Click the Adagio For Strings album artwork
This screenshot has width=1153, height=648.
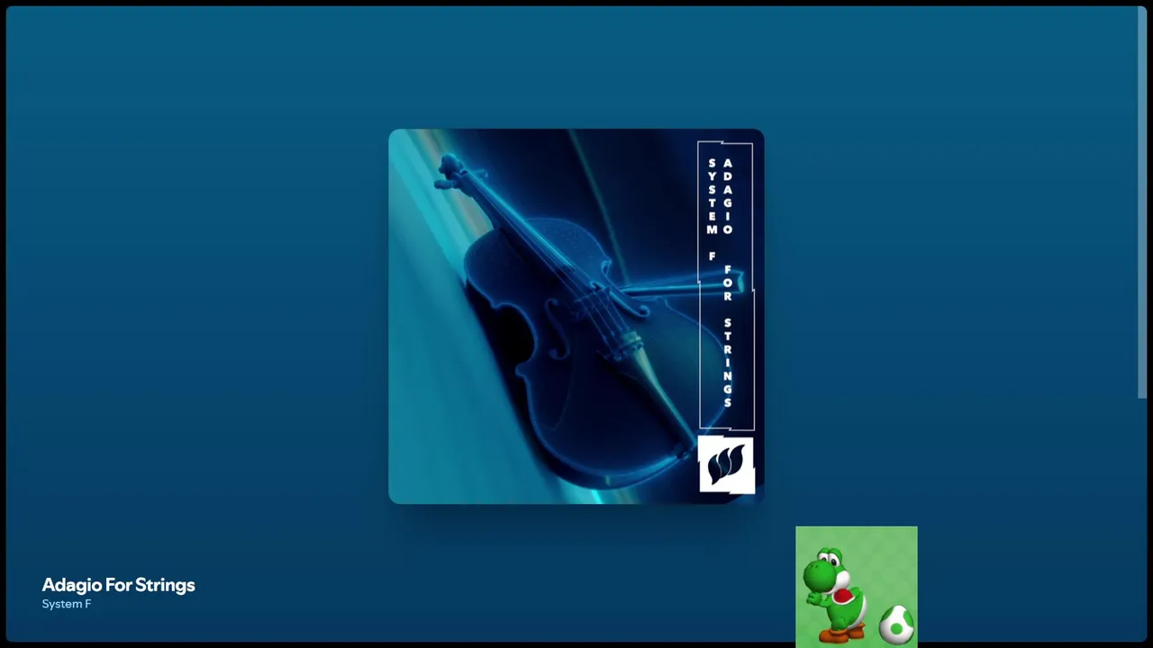(576, 316)
